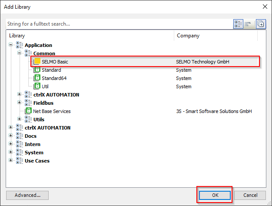Collapse the Common category node
Screen dimensions: 272x206
[20, 53]
